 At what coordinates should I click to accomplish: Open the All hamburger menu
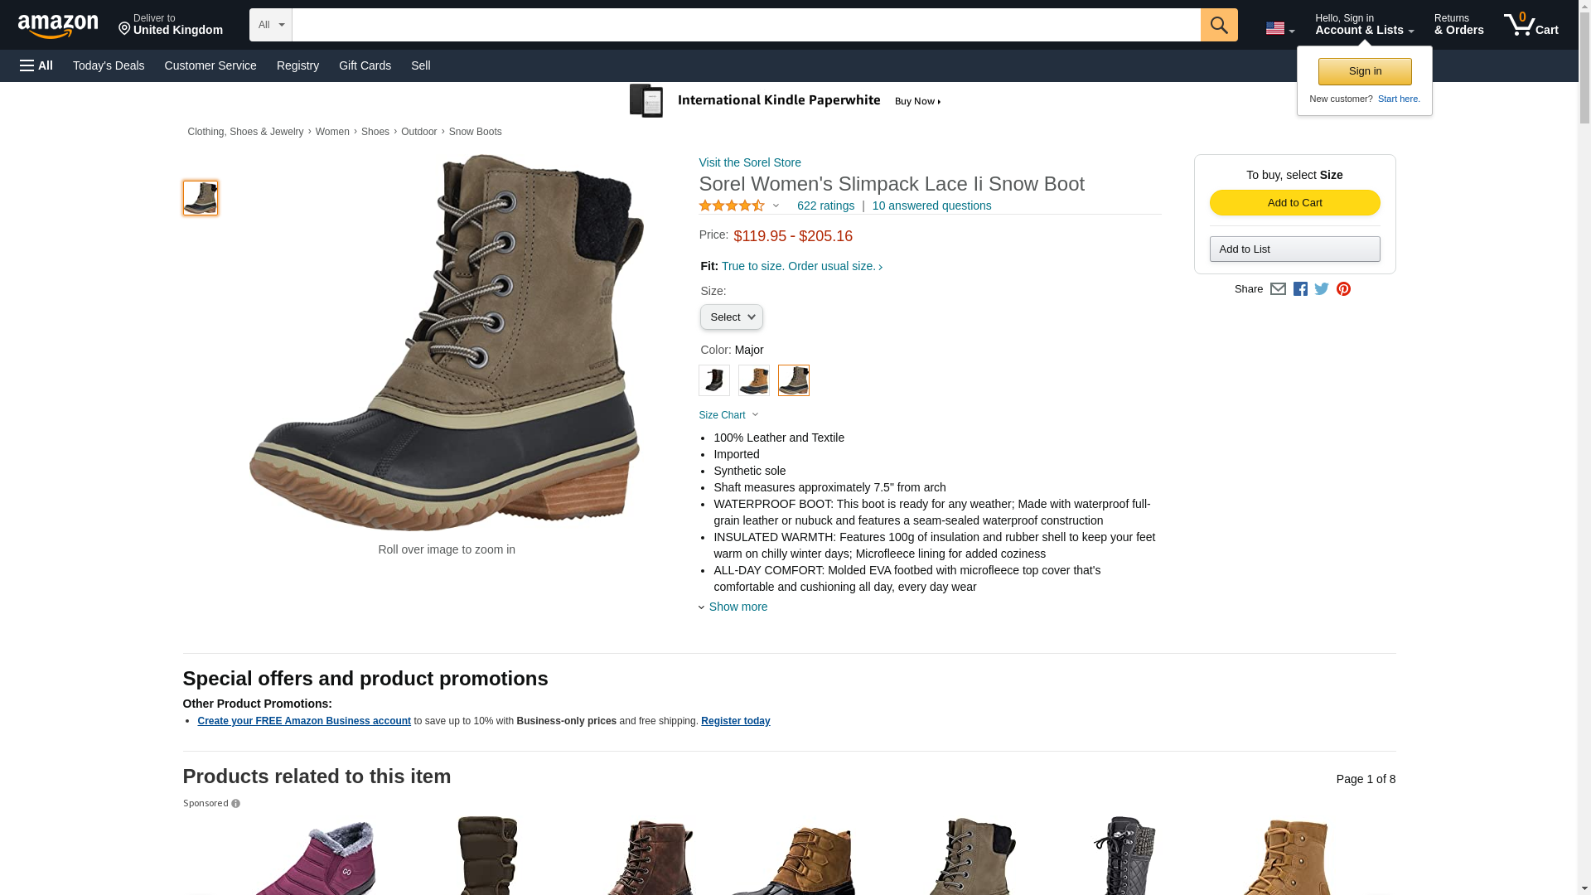[36, 65]
